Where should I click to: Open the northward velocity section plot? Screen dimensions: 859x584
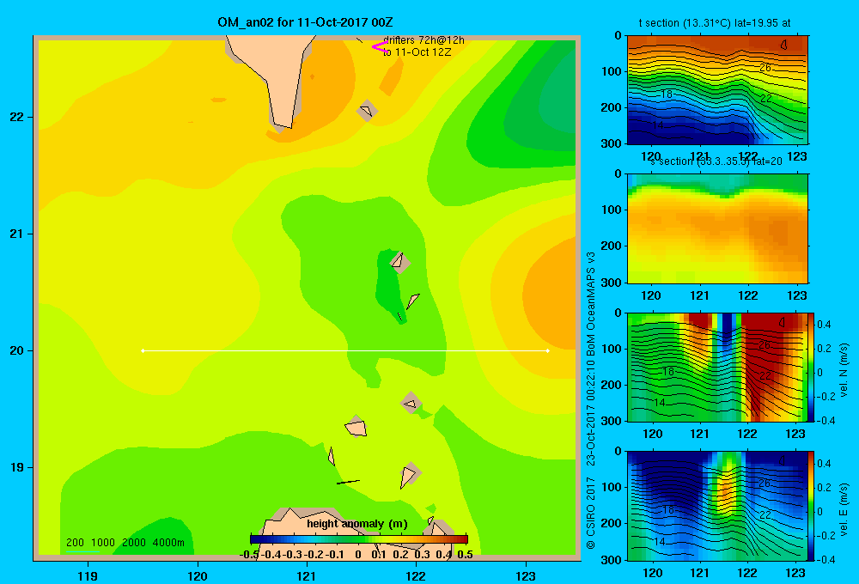coord(717,367)
